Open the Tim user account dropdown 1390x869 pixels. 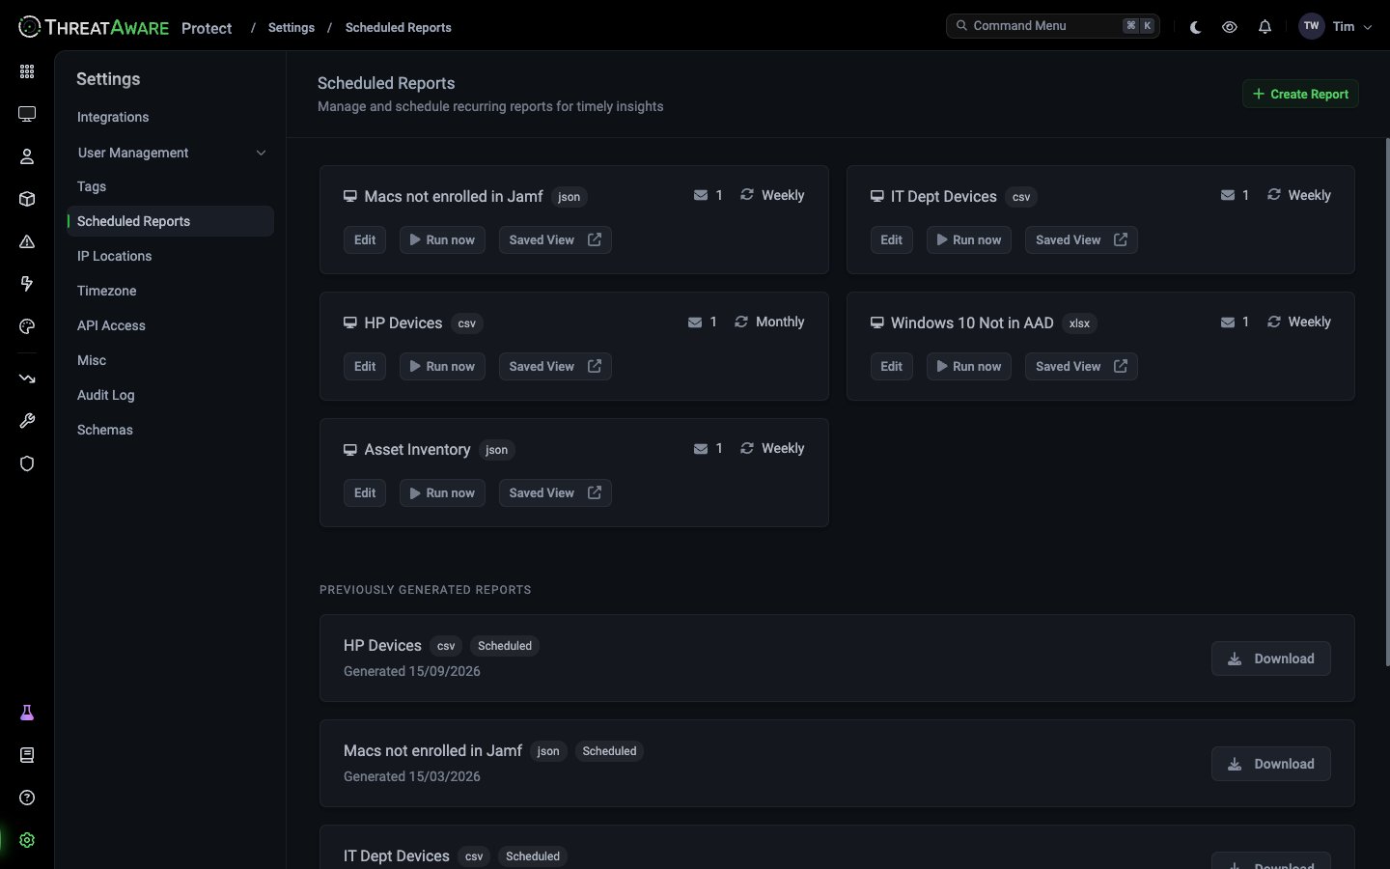coord(1336,27)
